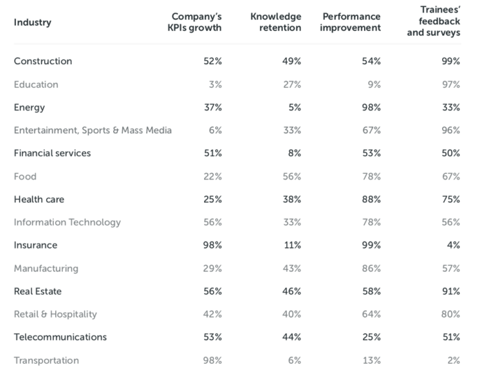Click the Telecommunications row label
489x370 pixels.
60,338
